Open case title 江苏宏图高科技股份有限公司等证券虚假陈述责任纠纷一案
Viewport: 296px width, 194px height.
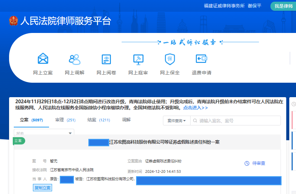click(164, 142)
